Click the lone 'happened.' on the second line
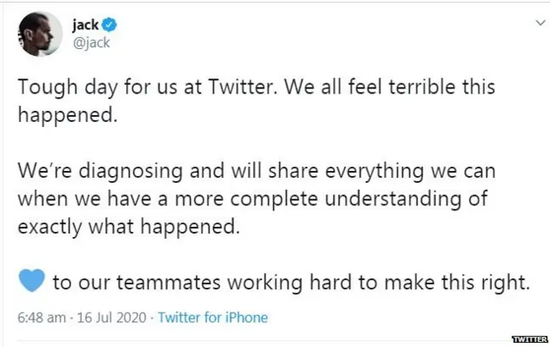The image size is (550, 347). pyautogui.click(x=67, y=117)
